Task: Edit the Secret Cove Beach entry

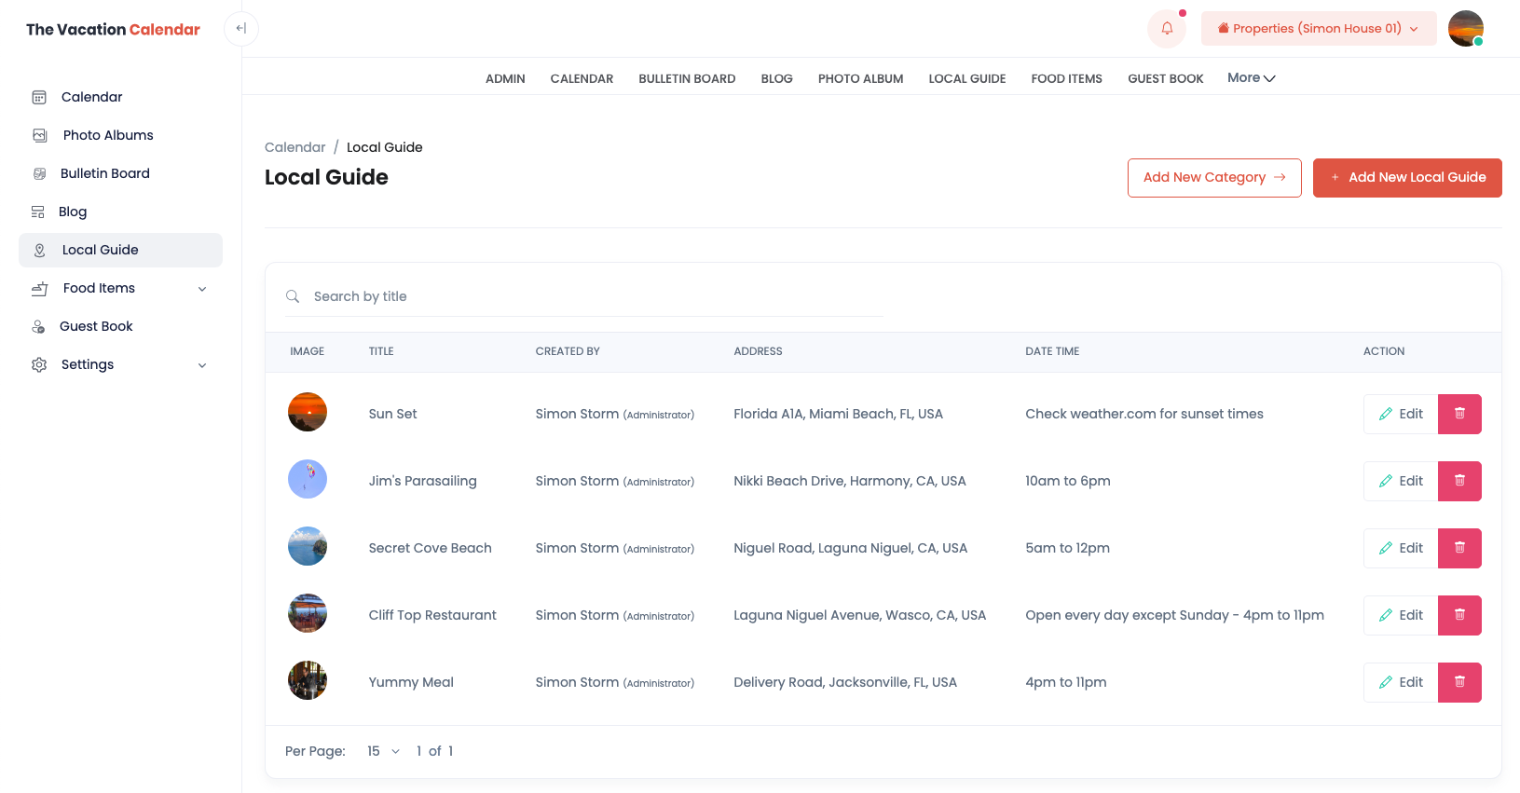Action: (x=1401, y=548)
